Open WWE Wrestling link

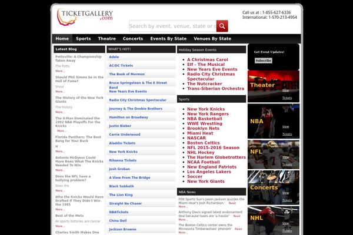[x=205, y=123]
